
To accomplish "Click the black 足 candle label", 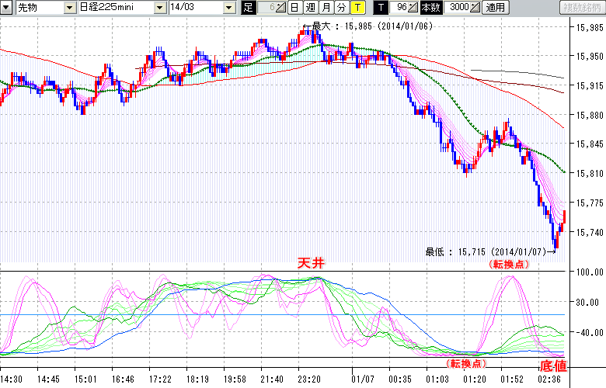I will coord(248,8).
